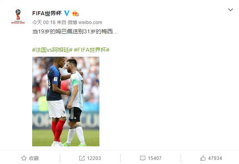Open hashtag #法国vs阿根廷#
This screenshot has width=239, height=164.
click(52, 50)
